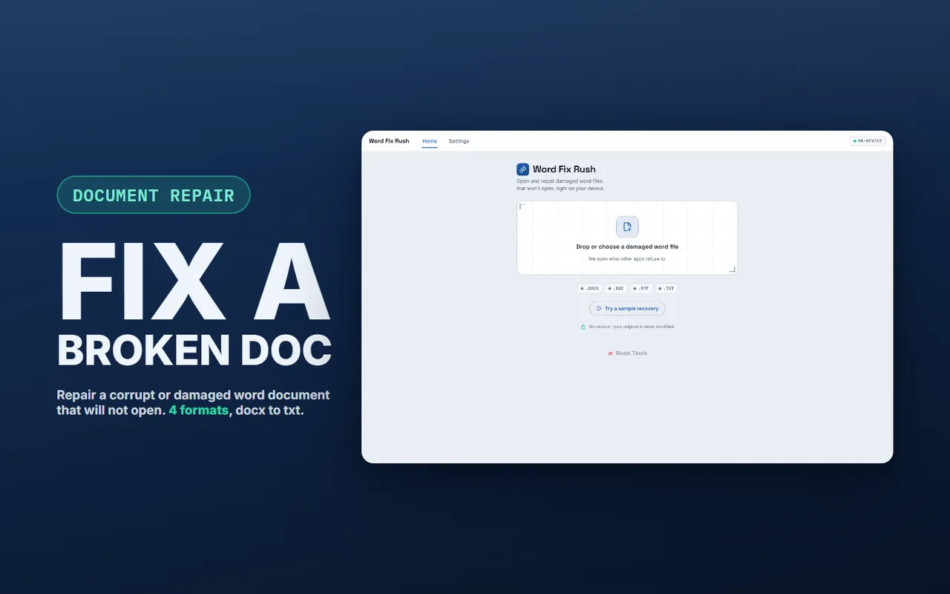The width and height of the screenshot is (950, 594).
Task: Click the "Word Fix Rush" title in the nav bar
Action: (389, 141)
